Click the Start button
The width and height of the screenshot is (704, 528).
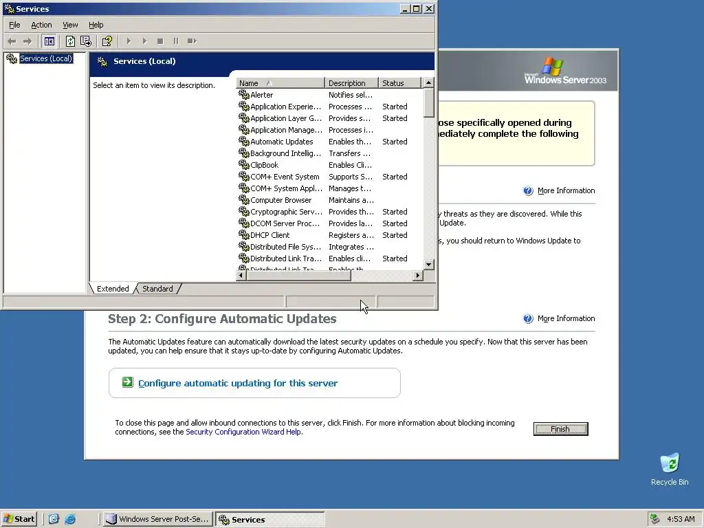point(19,519)
